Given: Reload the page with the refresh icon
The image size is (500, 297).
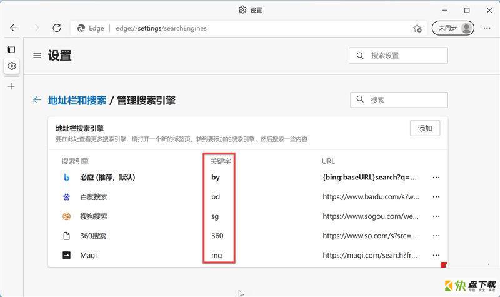Looking at the screenshot, I should point(57,28).
